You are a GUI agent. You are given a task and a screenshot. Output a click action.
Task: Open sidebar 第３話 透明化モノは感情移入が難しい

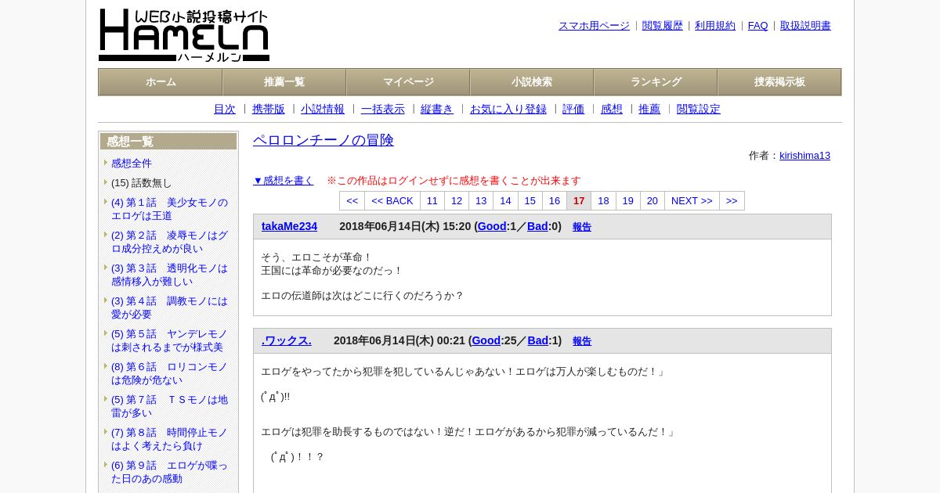pyautogui.click(x=169, y=275)
